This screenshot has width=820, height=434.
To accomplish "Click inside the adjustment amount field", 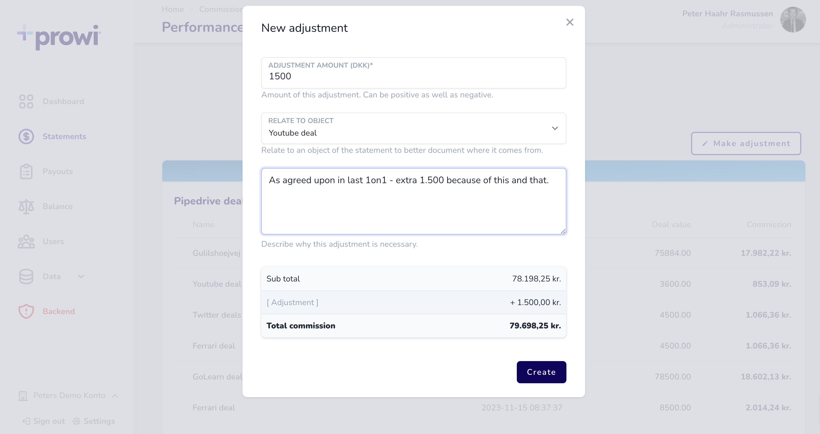I will [x=413, y=76].
